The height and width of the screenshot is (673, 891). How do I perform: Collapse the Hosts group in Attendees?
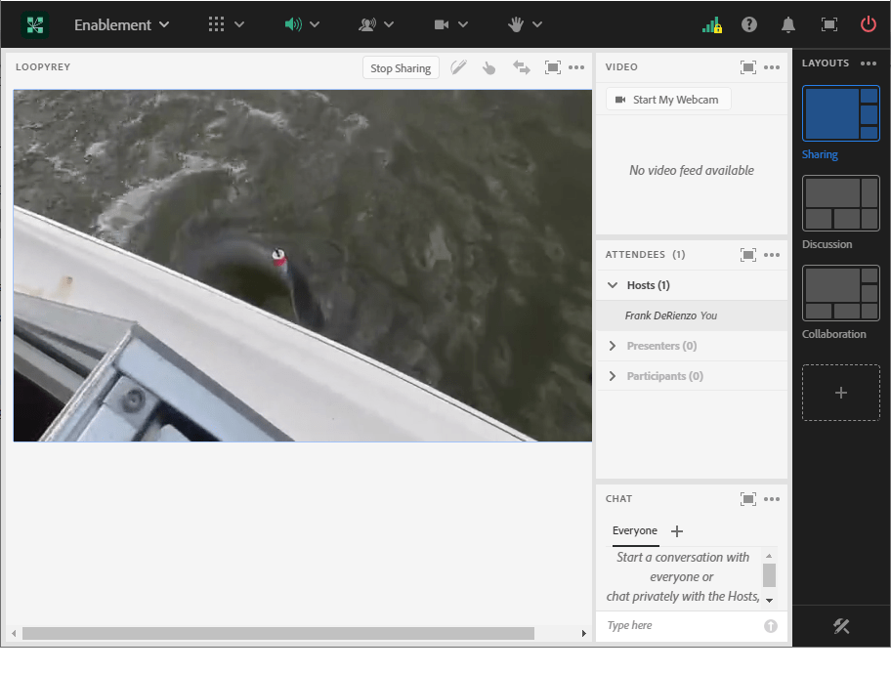pos(612,285)
